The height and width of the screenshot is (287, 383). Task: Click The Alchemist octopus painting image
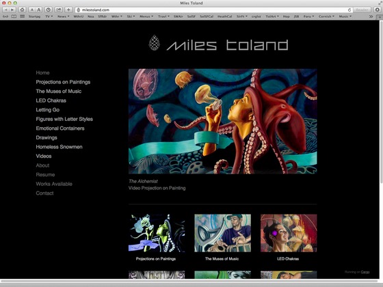(x=223, y=122)
